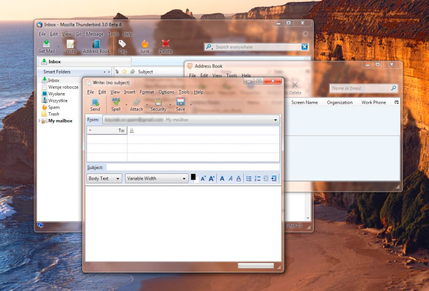Image resolution: width=429 pixels, height=291 pixels.
Task: Click the black text color swatch
Action: [193, 177]
